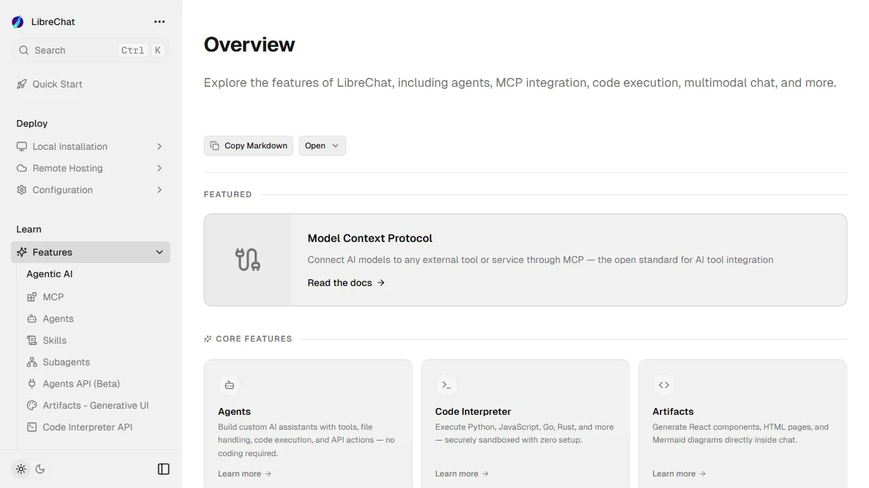Click the Configuration gear icon

[22, 190]
